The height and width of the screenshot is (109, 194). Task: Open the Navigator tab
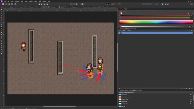click(122, 90)
